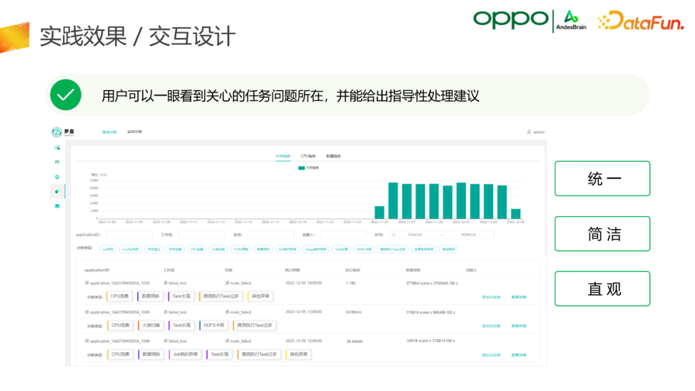Viewport: 695px width, 391px height.
Task: Copy icon beside application_1662709492856_1050
Action: pos(87,283)
